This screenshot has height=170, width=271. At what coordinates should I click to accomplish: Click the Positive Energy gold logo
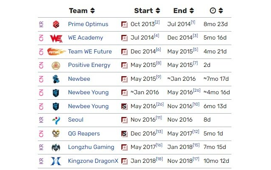[x=56, y=65]
